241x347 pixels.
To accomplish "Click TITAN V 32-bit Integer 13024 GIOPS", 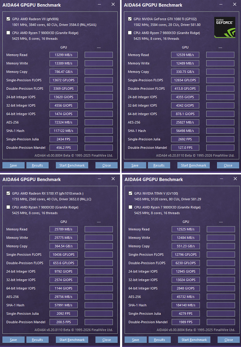I will [x=186, y=280].
